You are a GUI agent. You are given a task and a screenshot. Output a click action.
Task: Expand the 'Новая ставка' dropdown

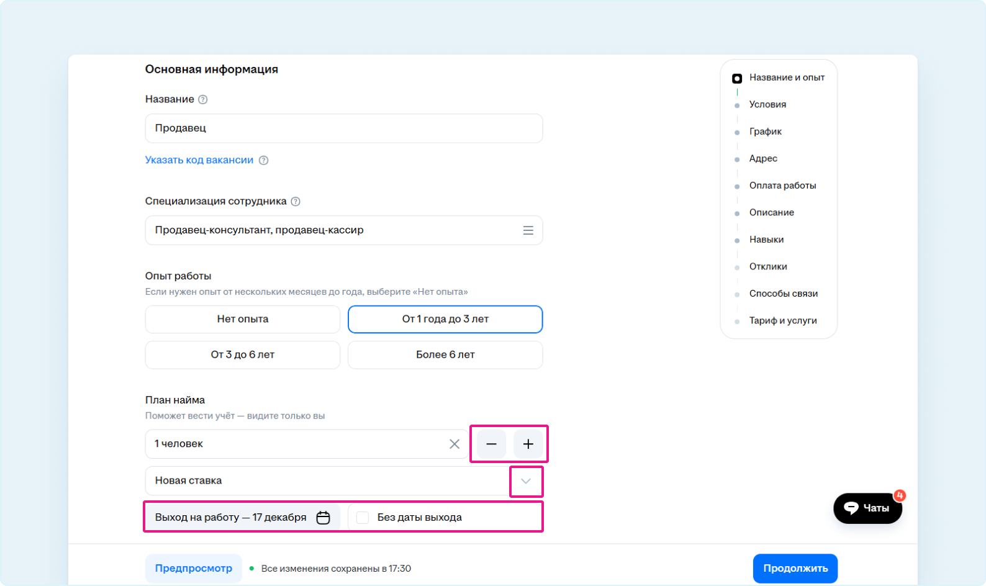526,481
